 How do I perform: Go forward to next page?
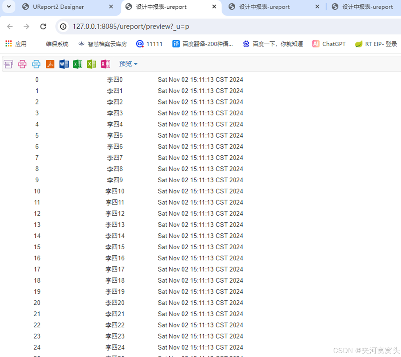pyautogui.click(x=26, y=26)
